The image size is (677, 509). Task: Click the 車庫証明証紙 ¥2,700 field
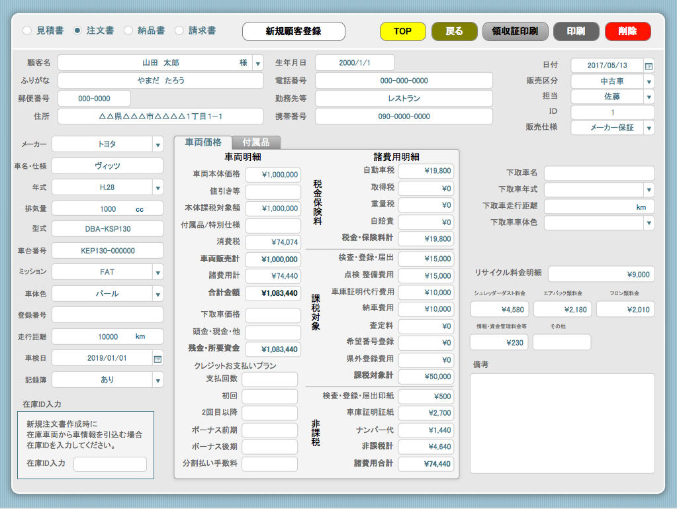tap(426, 413)
